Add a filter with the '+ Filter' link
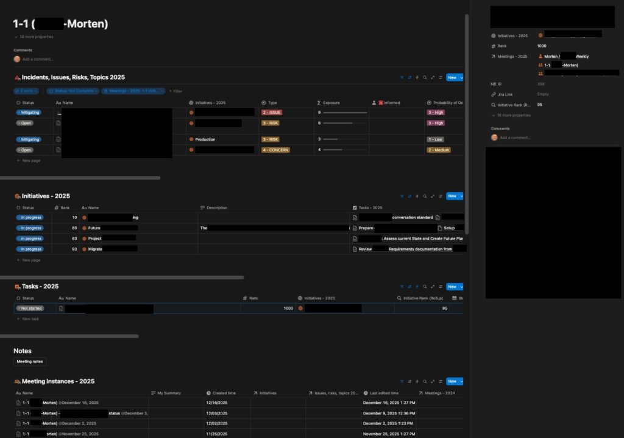 coord(175,91)
